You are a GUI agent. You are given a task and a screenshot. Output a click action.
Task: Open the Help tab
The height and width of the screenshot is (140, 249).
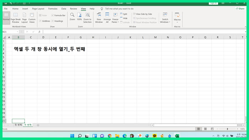92,9
